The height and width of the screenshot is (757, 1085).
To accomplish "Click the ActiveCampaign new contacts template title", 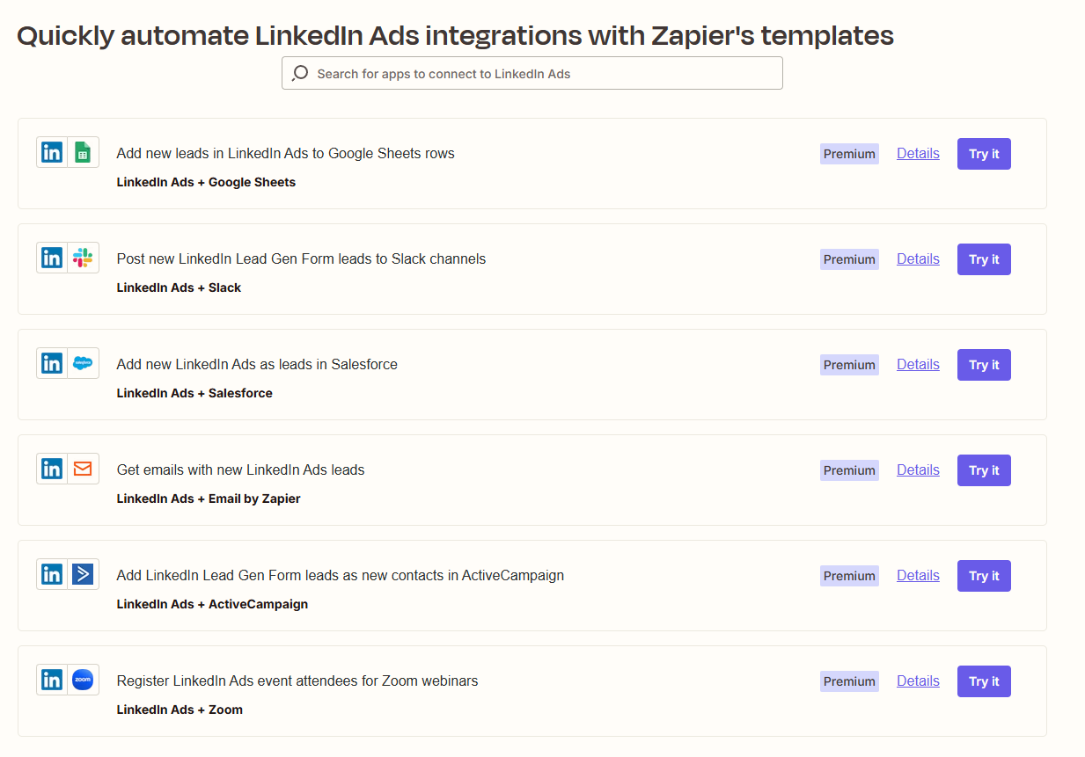I will (341, 575).
